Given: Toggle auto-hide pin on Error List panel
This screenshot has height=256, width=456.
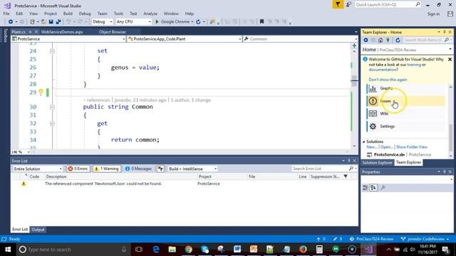Looking at the screenshot, I should [x=349, y=161].
